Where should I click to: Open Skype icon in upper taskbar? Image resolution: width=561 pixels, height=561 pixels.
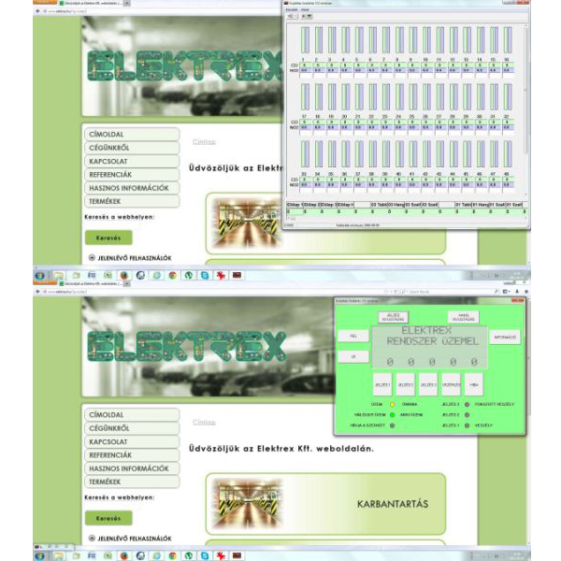point(205,276)
